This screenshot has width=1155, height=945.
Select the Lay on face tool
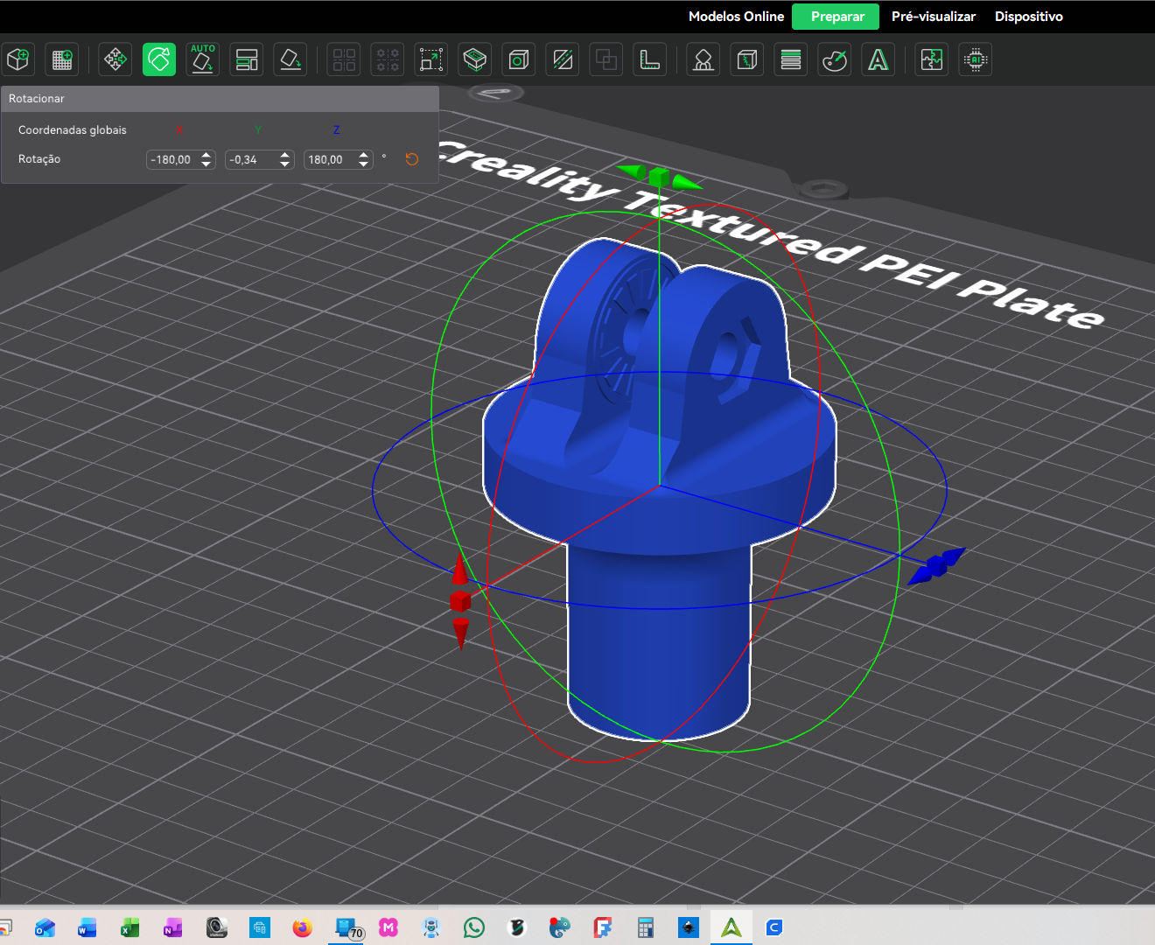[x=290, y=59]
